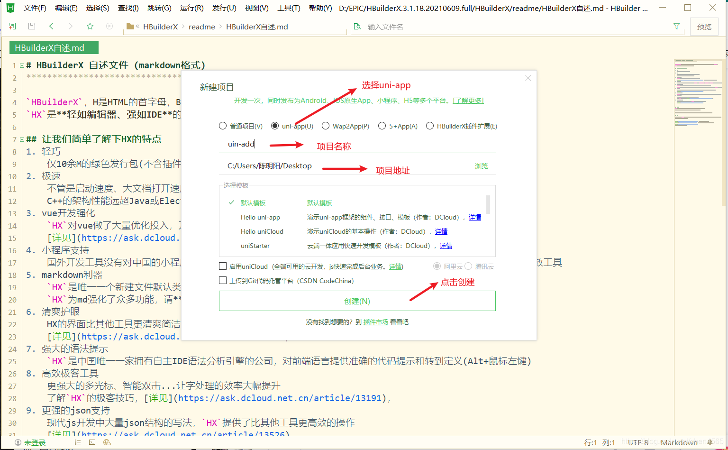Click 浏览 to browse project location

[482, 166]
